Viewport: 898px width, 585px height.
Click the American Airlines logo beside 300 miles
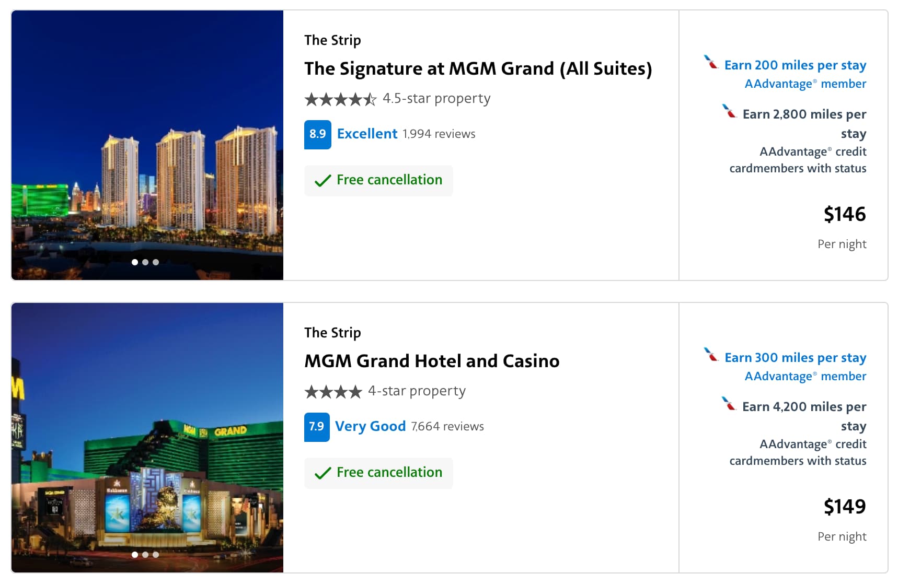711,355
